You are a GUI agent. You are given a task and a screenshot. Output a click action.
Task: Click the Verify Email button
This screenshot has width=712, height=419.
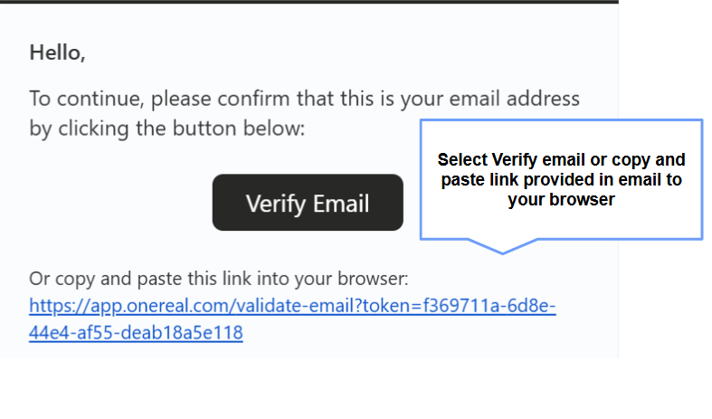307,203
